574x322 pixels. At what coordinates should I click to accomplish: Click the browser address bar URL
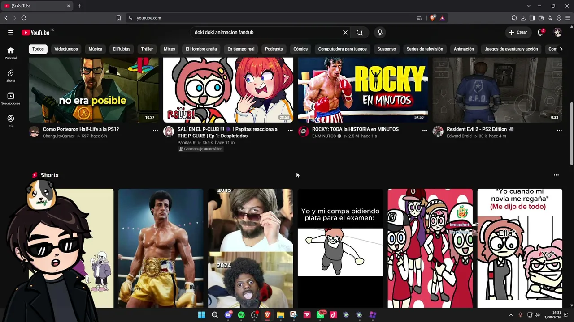coord(149,18)
